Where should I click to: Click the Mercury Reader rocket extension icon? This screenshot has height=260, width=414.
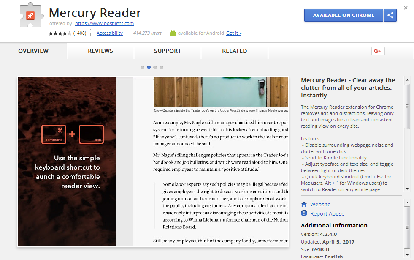click(31, 15)
